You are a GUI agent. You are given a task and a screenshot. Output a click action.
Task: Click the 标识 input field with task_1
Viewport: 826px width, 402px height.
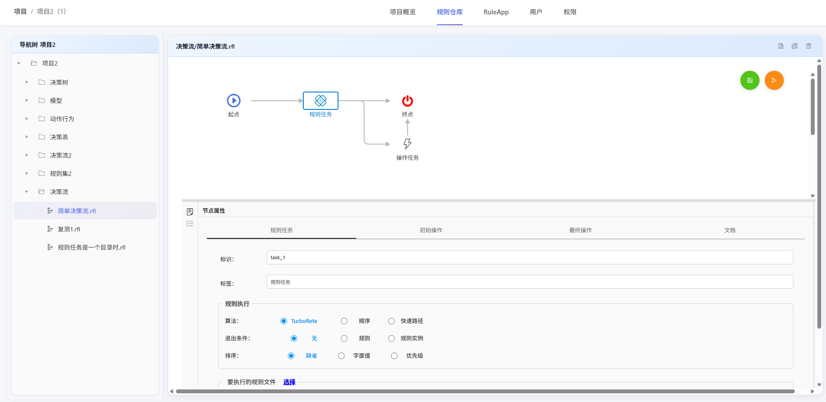pos(529,257)
